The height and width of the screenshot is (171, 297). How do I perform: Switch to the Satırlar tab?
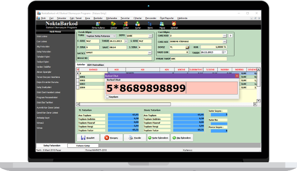81,64
